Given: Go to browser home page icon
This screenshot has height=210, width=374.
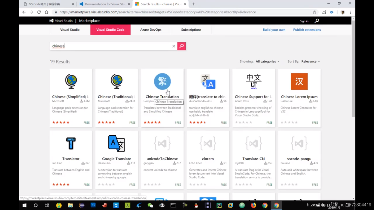Looking at the screenshot, I should click(x=47, y=12).
